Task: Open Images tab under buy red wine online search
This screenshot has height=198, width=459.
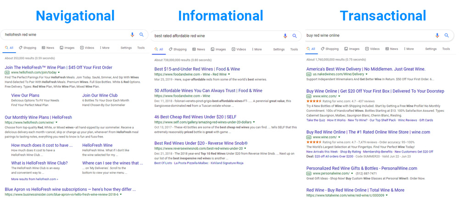Action: (352, 49)
